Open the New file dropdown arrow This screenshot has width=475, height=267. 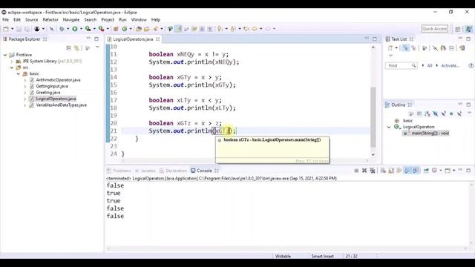(12, 29)
